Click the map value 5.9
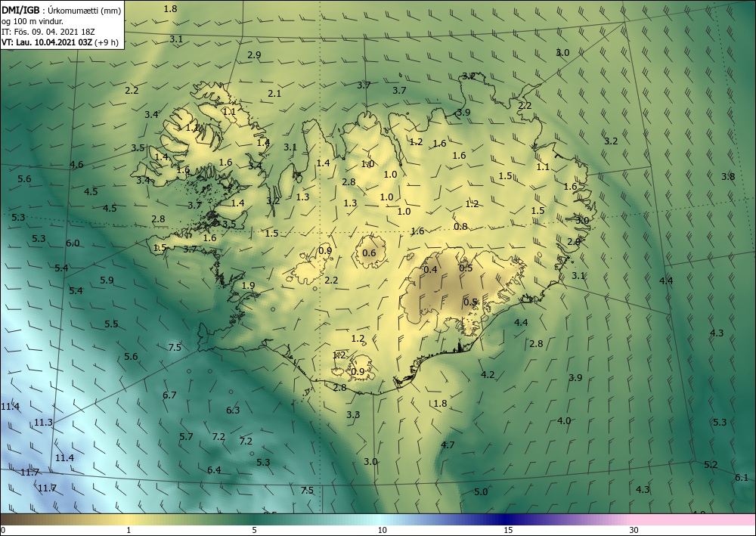 107,280
